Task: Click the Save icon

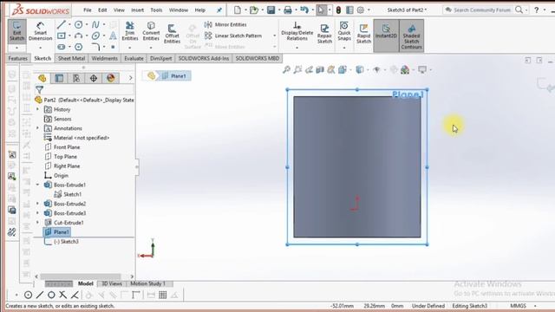Action: click(271, 10)
